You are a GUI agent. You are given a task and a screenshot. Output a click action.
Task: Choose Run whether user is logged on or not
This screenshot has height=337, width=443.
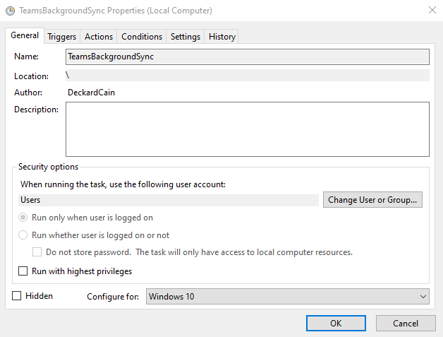pos(23,235)
